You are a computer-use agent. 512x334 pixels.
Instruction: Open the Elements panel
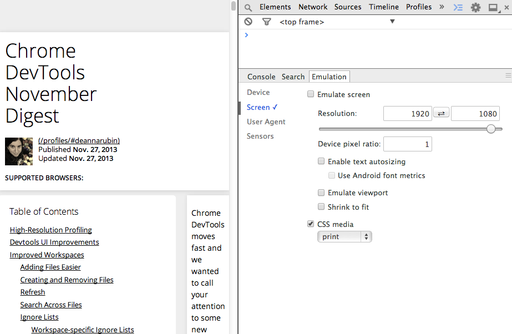tap(275, 7)
